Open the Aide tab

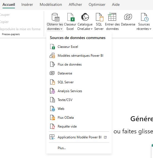pos(116,4)
